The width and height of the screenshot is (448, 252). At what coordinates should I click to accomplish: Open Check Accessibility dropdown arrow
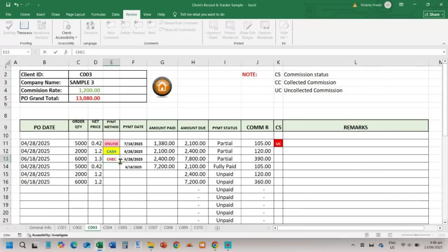tap(76, 38)
